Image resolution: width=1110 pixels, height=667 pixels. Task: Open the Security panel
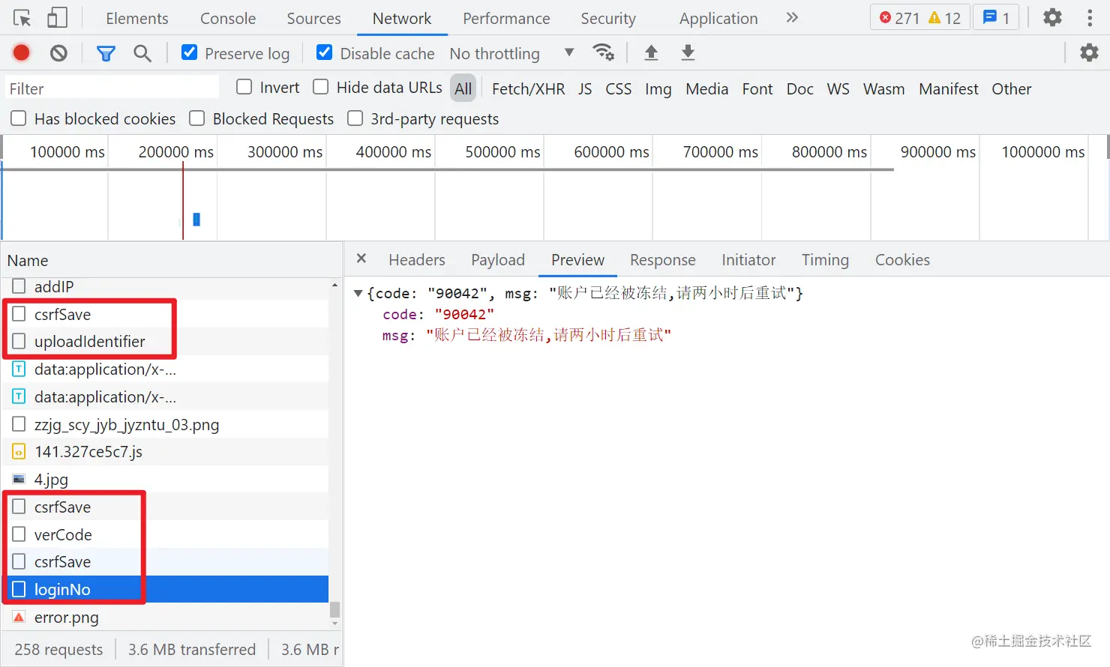click(x=608, y=18)
